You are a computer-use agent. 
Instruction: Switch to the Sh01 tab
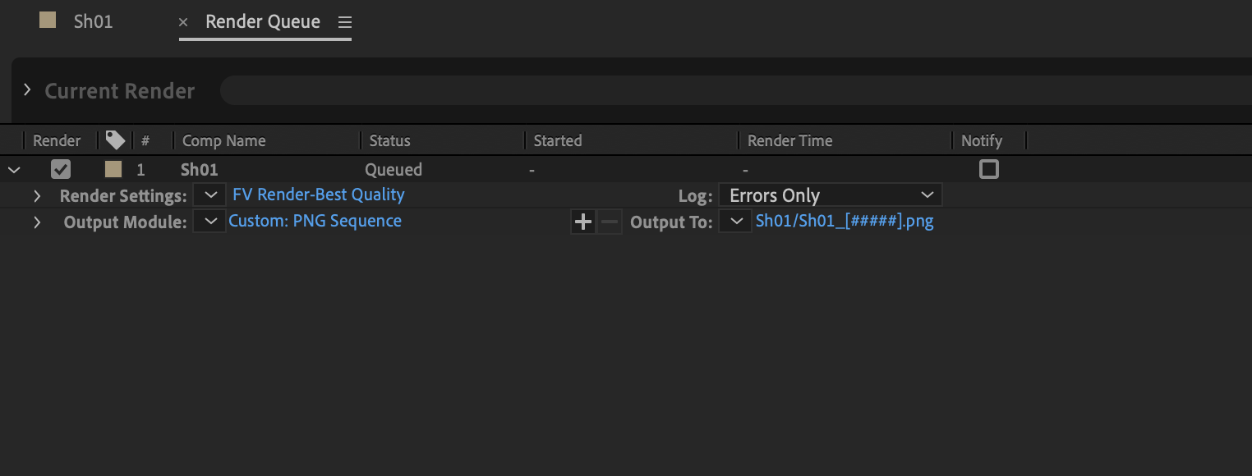pos(93,22)
